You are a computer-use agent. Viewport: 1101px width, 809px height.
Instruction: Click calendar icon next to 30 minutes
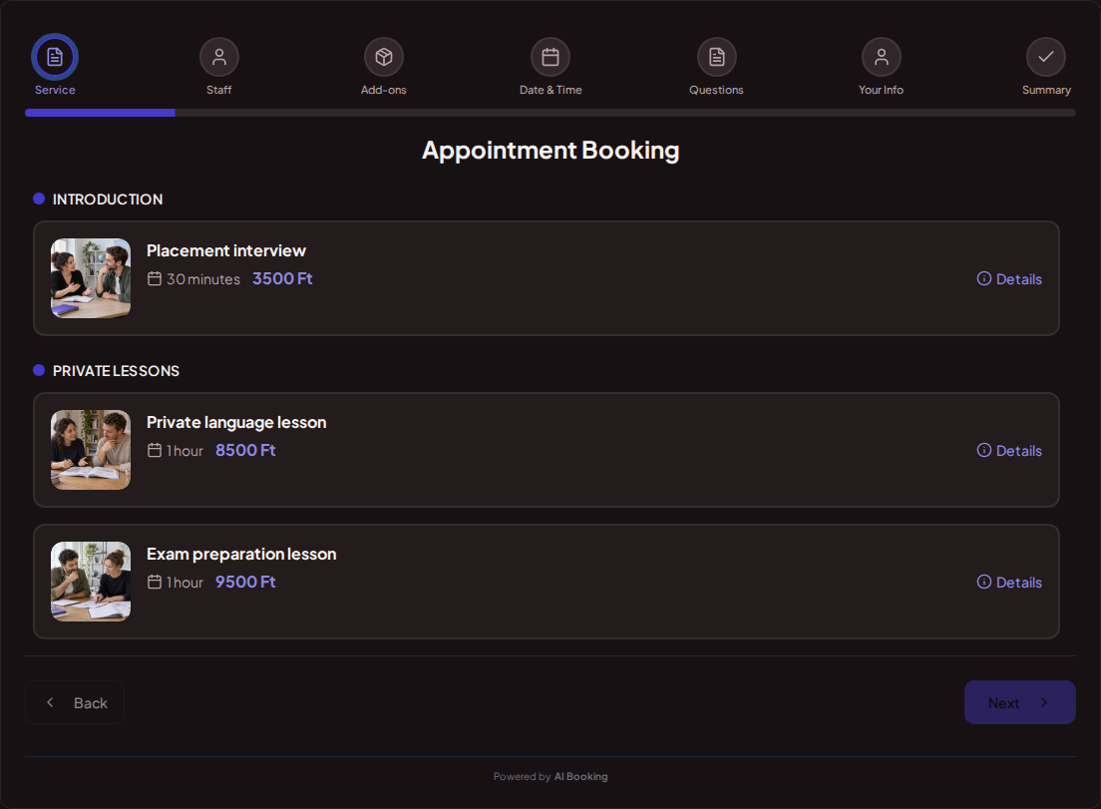(155, 278)
